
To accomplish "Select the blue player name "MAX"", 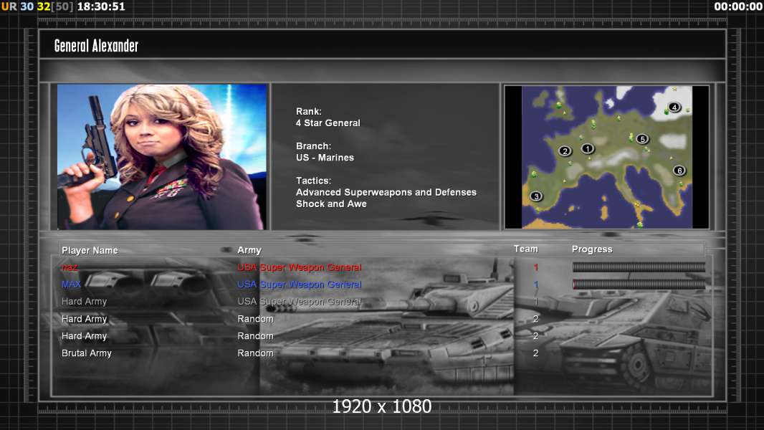I will pyautogui.click(x=71, y=285).
